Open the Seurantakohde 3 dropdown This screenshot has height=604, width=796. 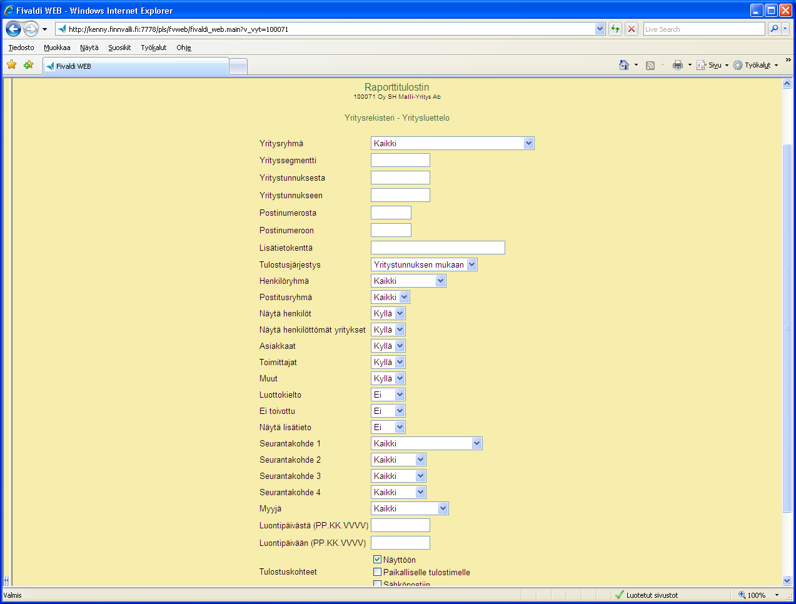pyautogui.click(x=398, y=476)
